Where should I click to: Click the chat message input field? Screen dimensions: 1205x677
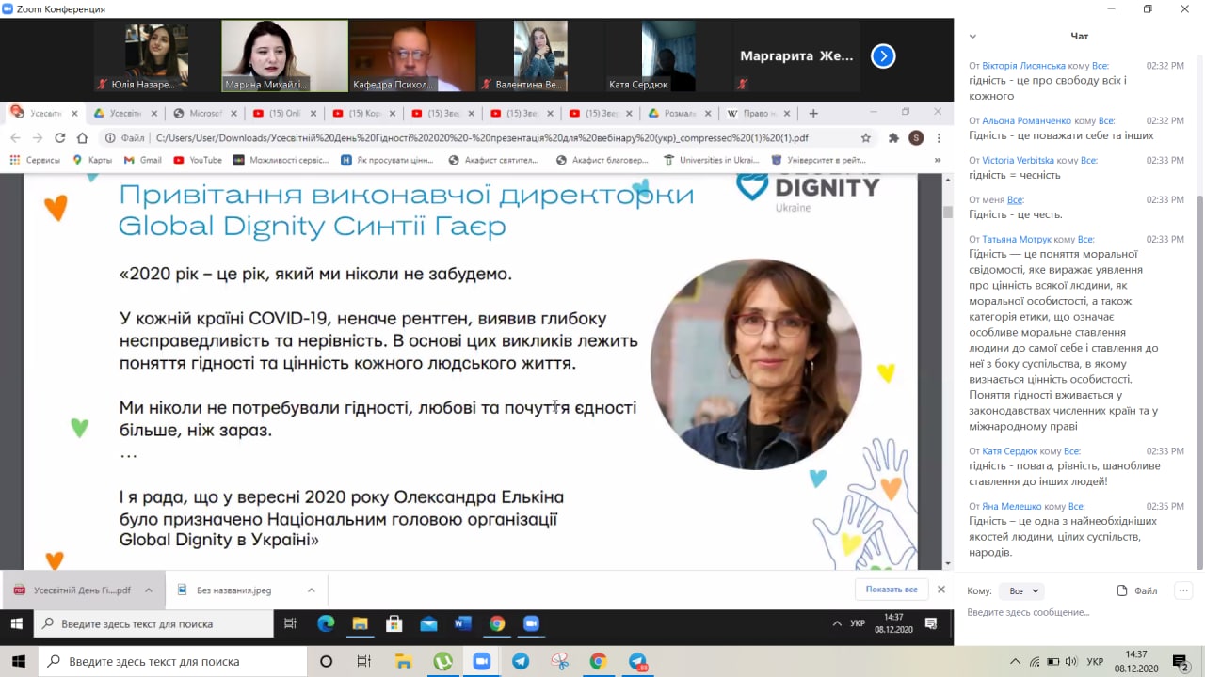click(1080, 612)
